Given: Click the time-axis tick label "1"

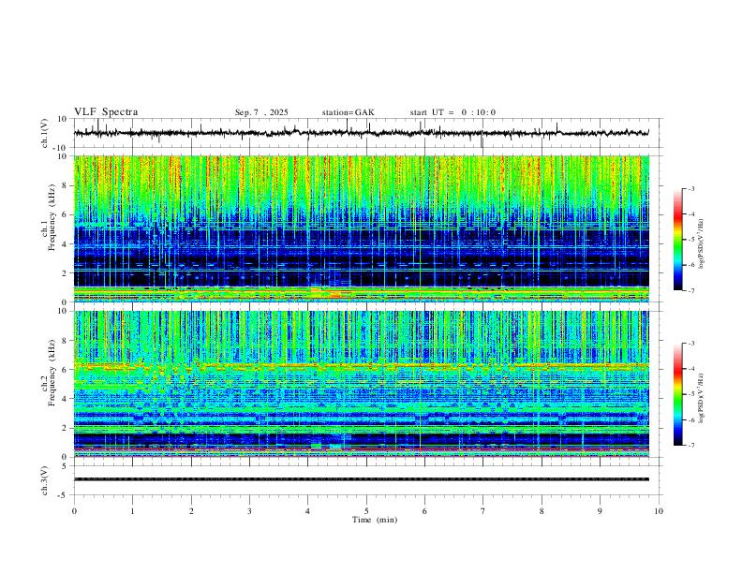Looking at the screenshot, I should (x=132, y=511).
